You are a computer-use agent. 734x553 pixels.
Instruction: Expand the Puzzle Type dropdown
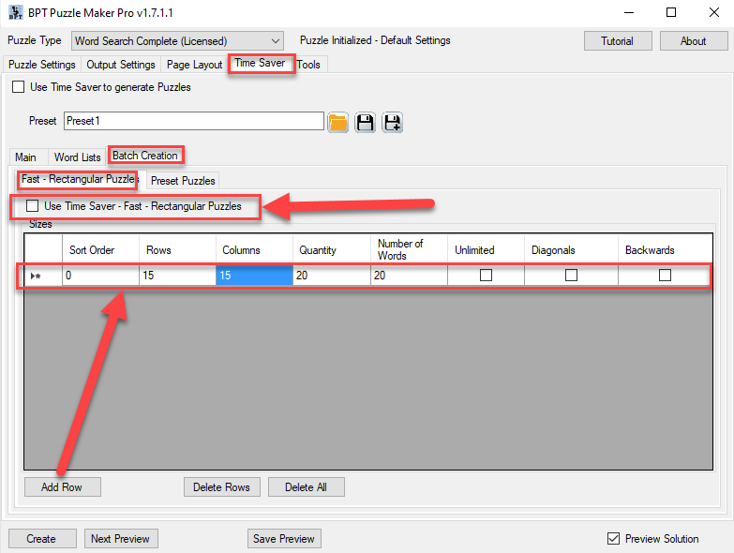pyautogui.click(x=275, y=41)
